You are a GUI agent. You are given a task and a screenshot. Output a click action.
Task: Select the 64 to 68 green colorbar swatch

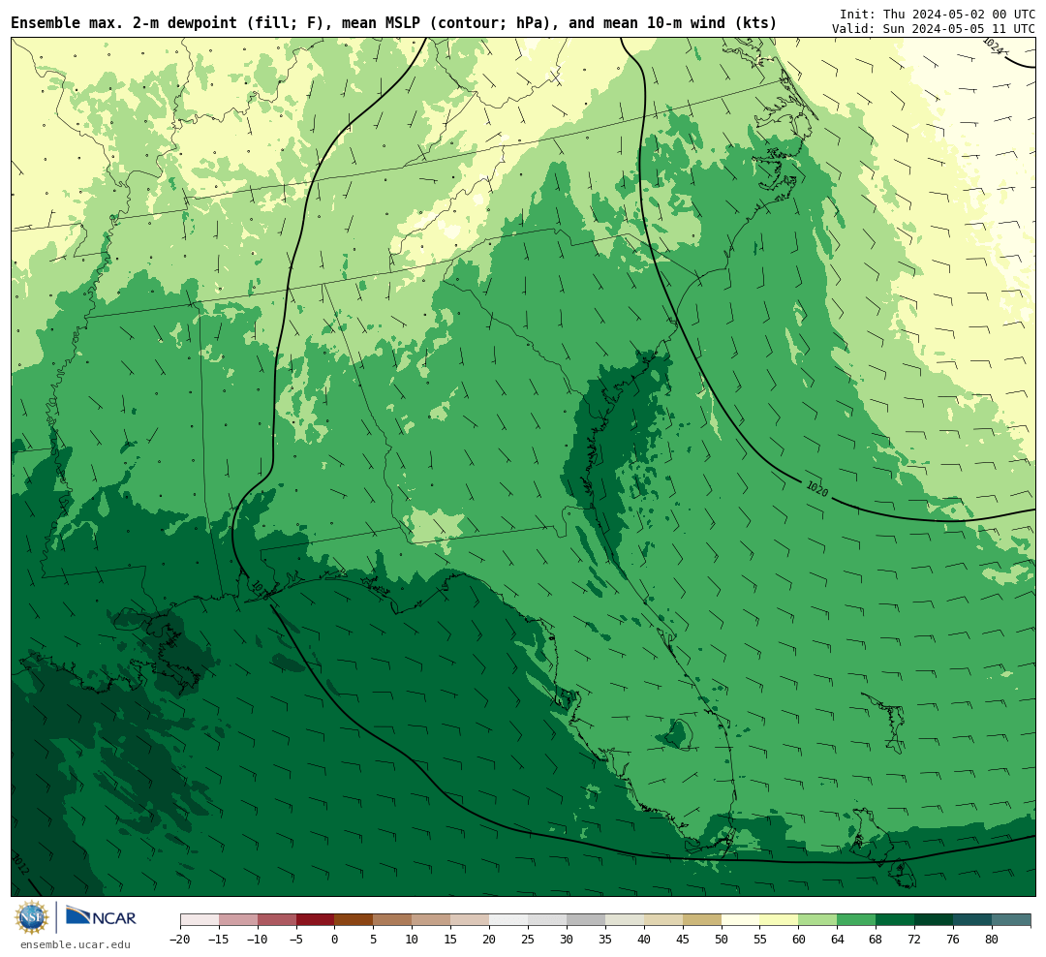point(857,920)
